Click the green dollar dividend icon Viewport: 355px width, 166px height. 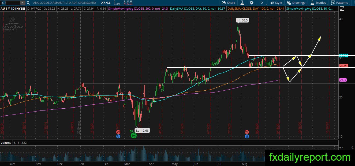point(133,136)
